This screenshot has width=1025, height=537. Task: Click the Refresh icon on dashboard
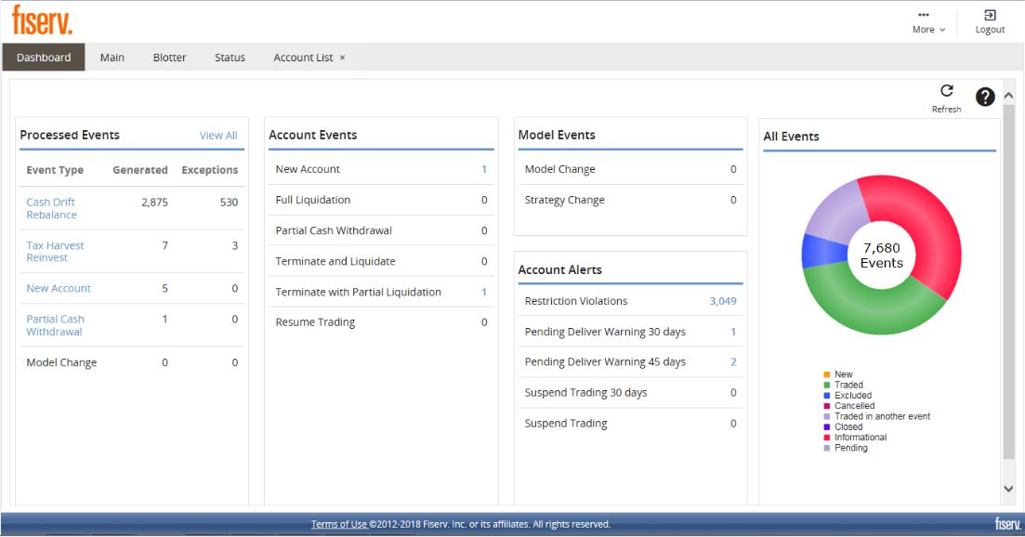pos(946,92)
